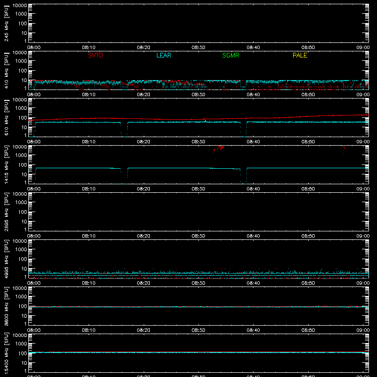
Task: Select the 245 MHz [SFU] axis label
Action: (6, 23)
